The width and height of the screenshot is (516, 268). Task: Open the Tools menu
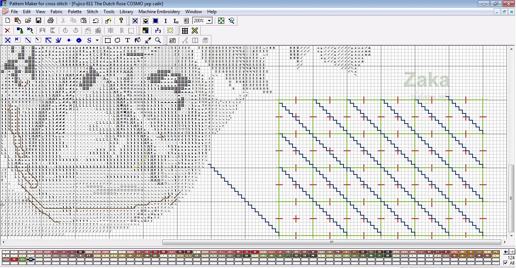(109, 12)
